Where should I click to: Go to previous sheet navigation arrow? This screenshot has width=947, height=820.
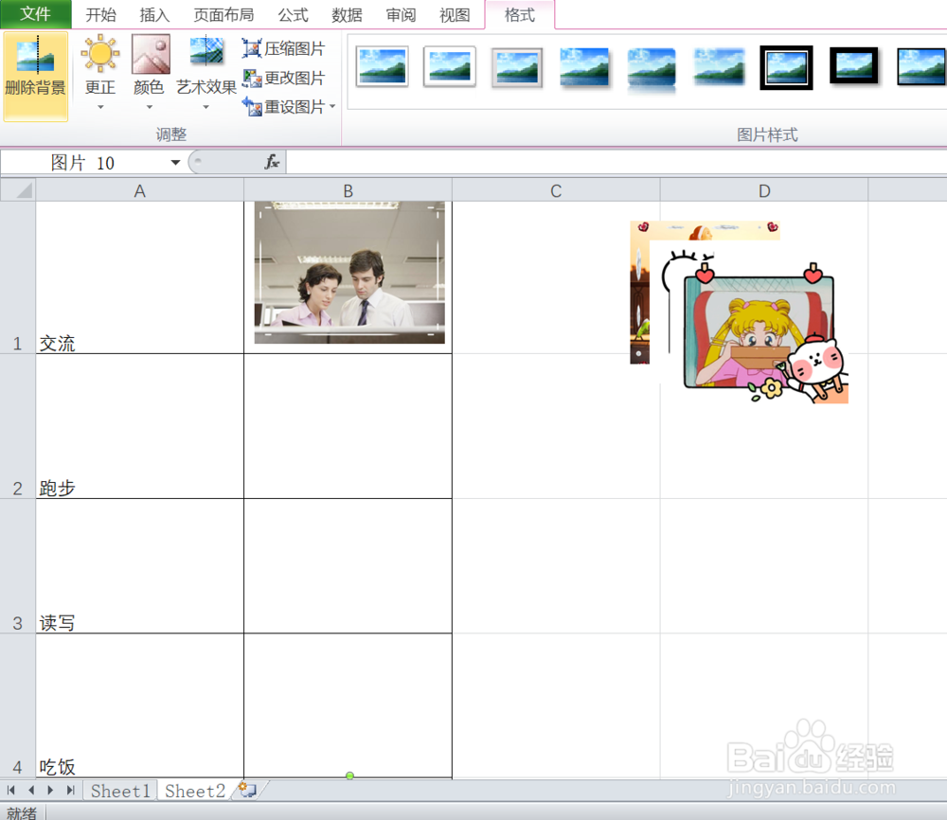pyautogui.click(x=31, y=790)
